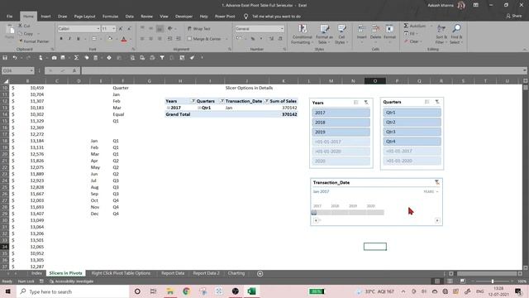
Task: Select 2018 in Years slicer
Action: (341, 123)
